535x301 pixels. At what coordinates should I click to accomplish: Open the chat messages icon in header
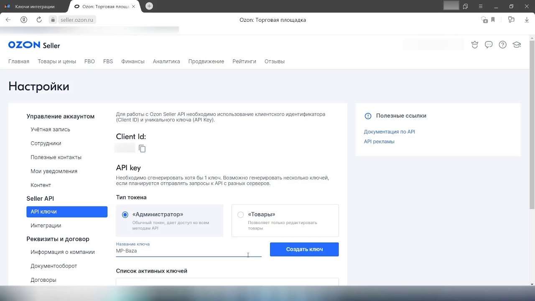[x=489, y=45]
